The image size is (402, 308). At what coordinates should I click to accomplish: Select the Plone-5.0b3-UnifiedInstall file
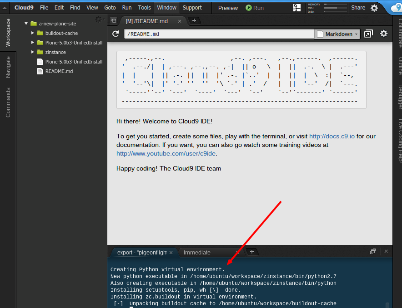pyautogui.click(x=74, y=62)
